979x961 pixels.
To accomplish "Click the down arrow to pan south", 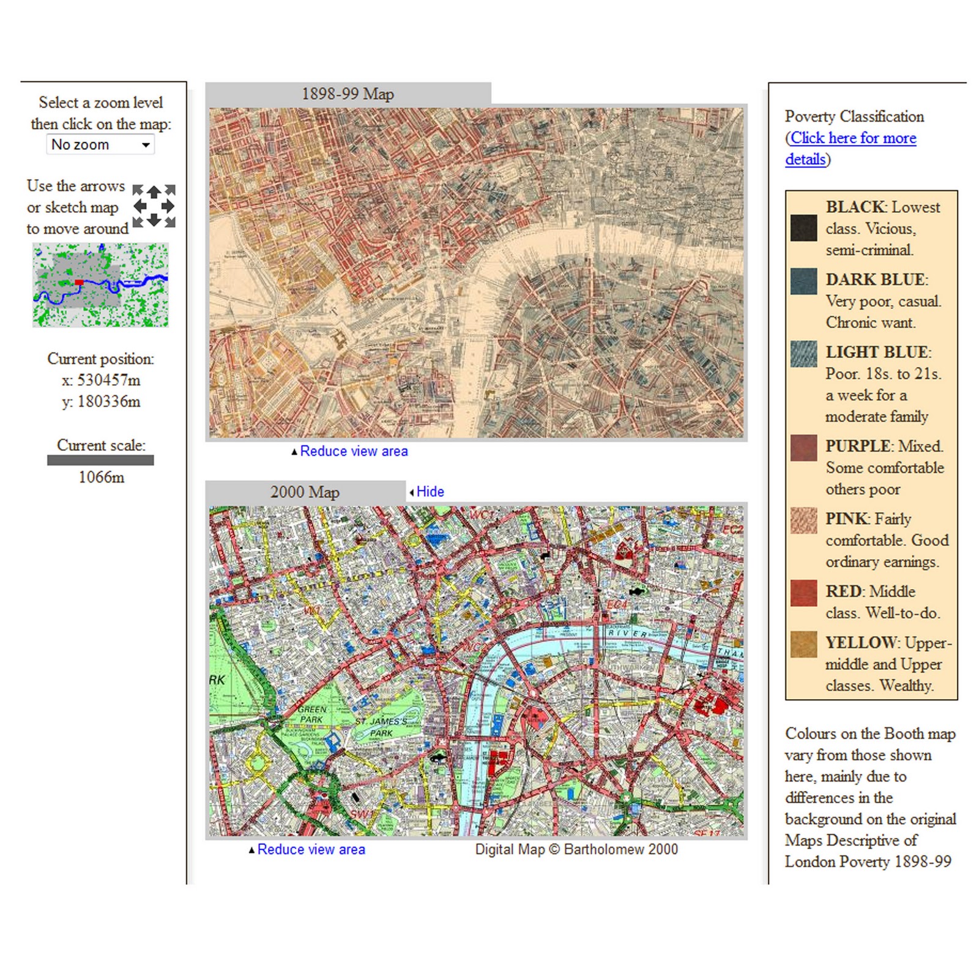I will pos(154,220).
